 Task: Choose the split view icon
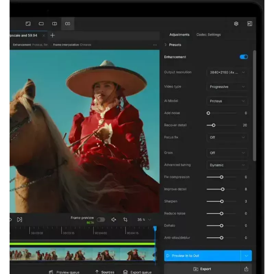point(54,24)
